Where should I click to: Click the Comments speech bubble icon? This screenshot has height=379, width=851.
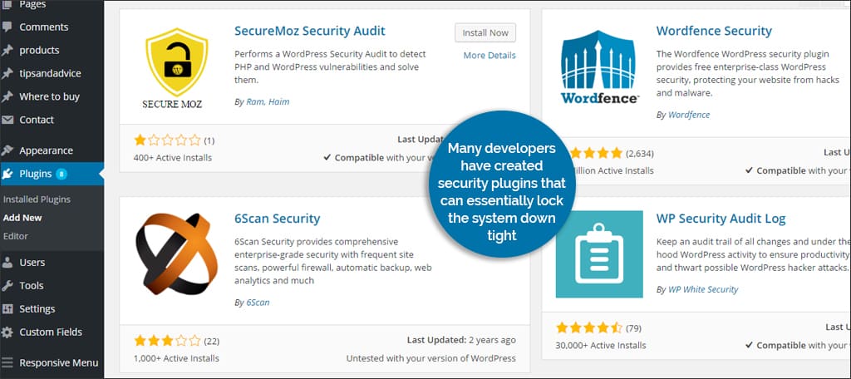7,27
